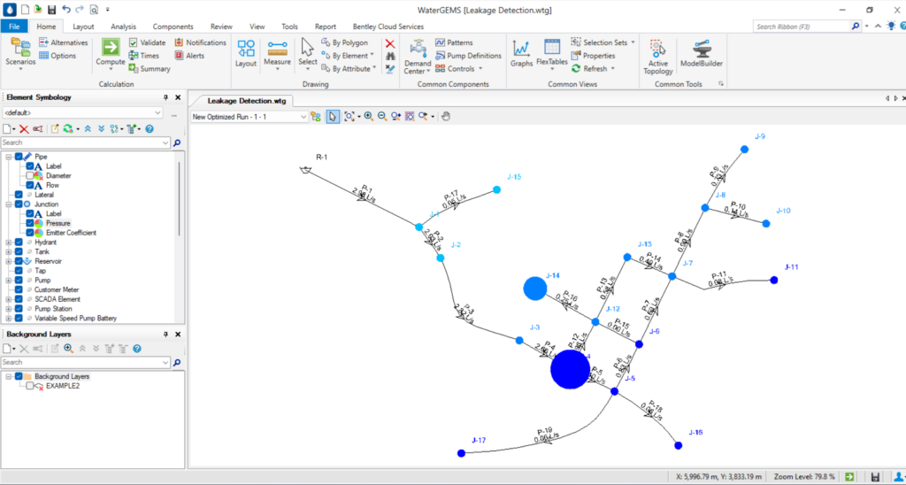Screen dimensions: 906x485
Task: Switch to the Layout ribbon tab
Action: 83,27
